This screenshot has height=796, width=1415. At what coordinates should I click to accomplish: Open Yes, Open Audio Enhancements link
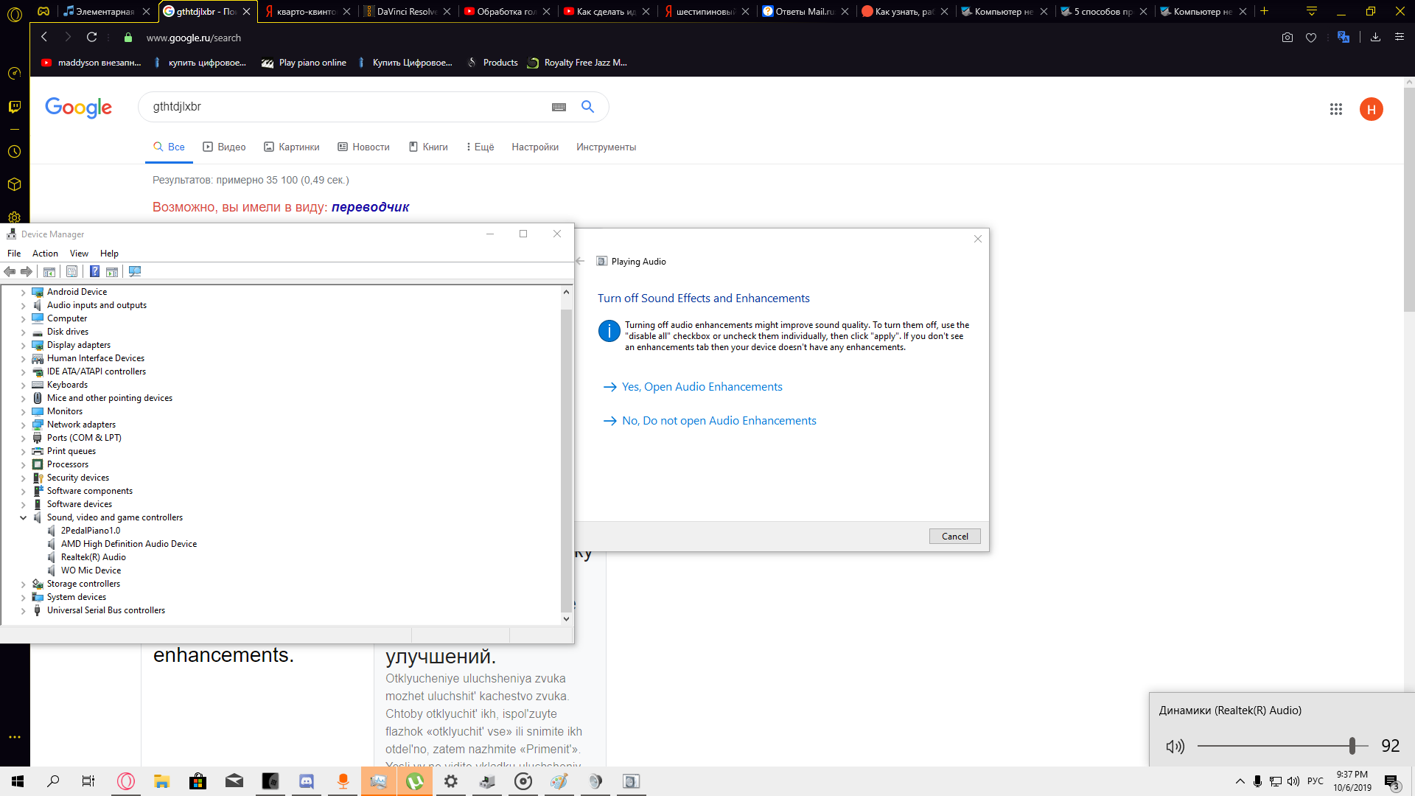click(702, 386)
